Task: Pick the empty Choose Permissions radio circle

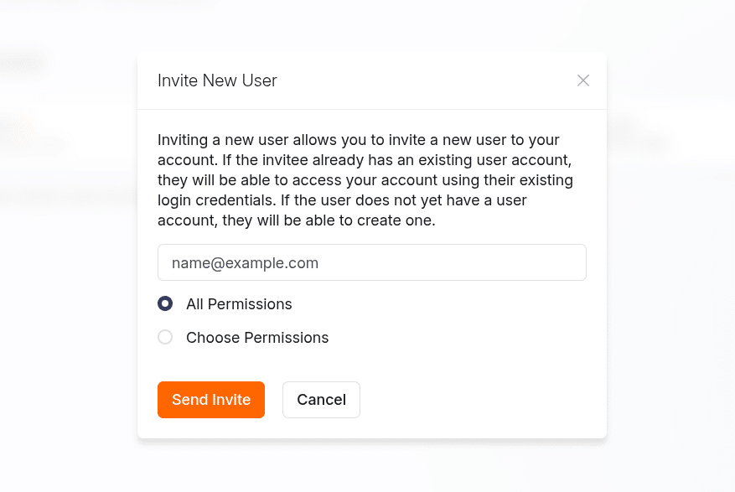Action: 165,337
